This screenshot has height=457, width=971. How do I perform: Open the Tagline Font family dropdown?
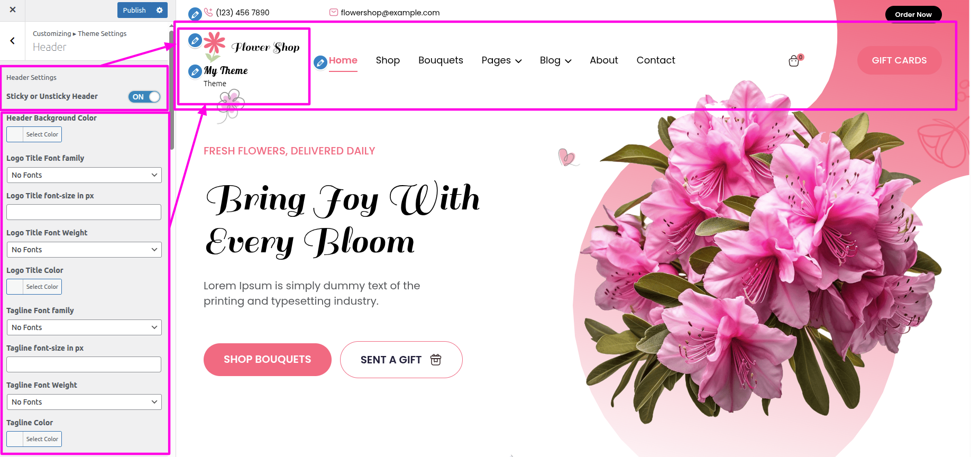pos(84,327)
